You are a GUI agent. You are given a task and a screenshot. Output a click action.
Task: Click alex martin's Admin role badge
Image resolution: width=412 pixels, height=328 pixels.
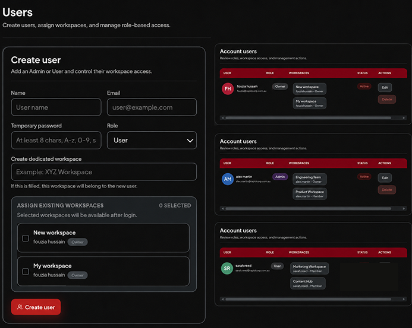pyautogui.click(x=280, y=177)
